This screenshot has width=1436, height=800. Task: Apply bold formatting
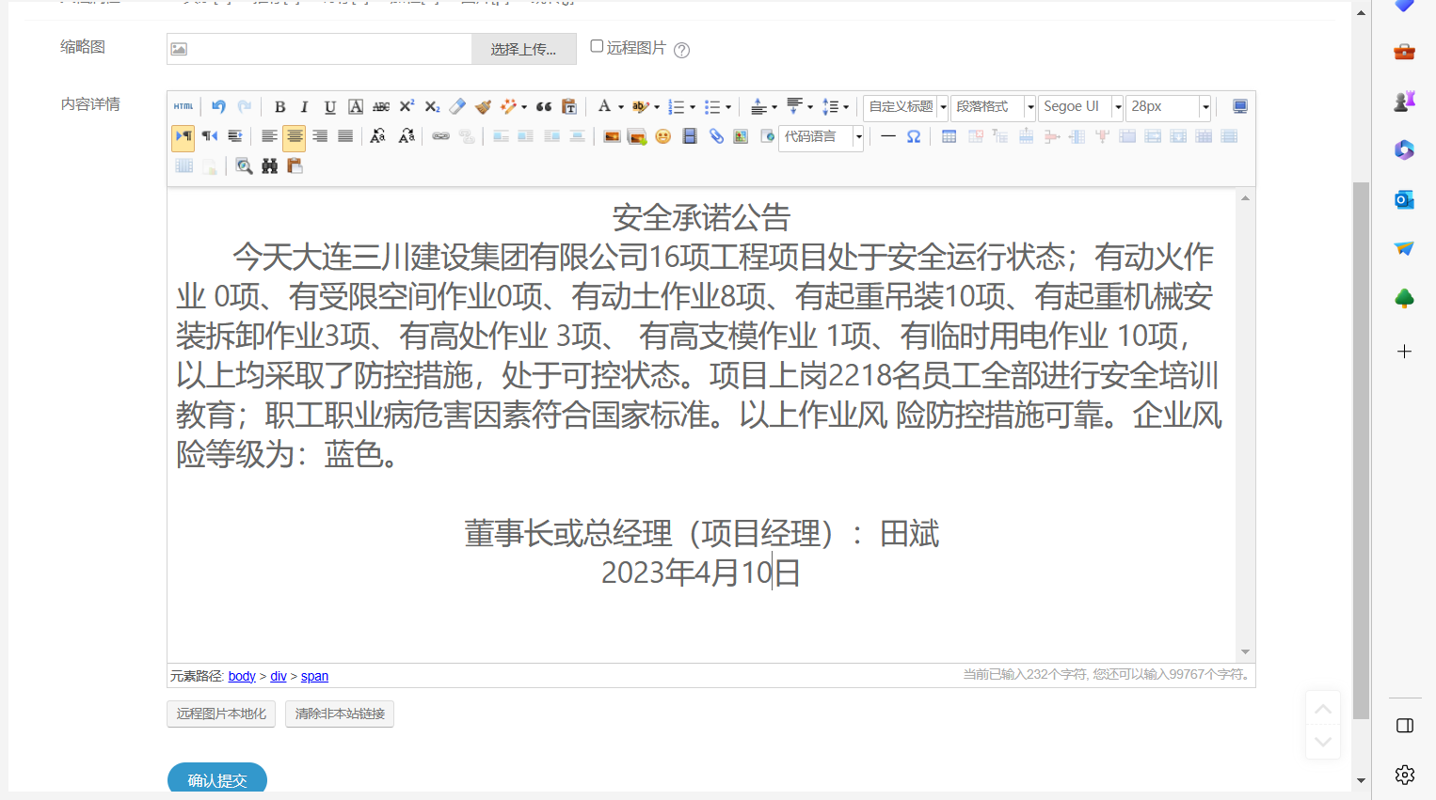[279, 106]
